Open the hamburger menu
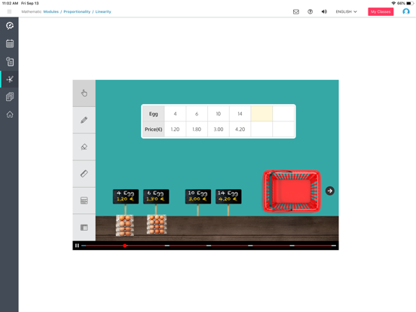Viewport: 416px width, 312px height. (x=9, y=11)
